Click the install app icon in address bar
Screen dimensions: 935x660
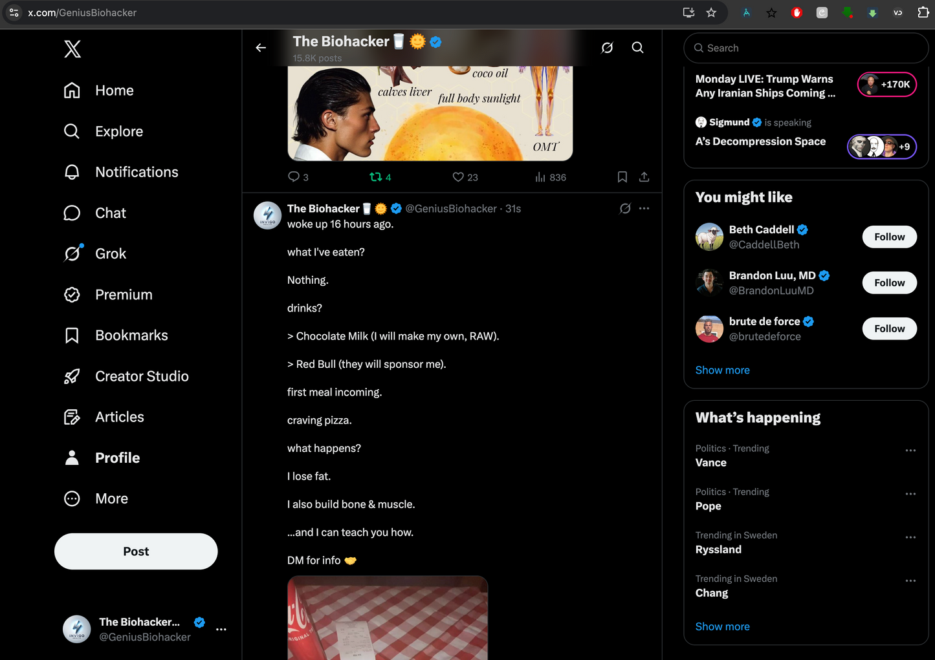(x=688, y=12)
